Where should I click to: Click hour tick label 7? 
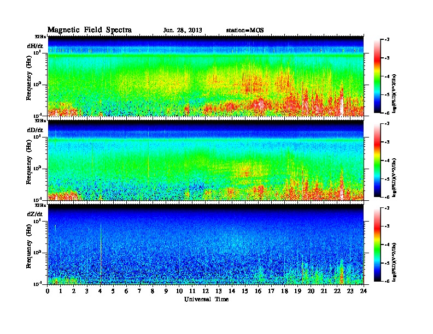coord(140,291)
